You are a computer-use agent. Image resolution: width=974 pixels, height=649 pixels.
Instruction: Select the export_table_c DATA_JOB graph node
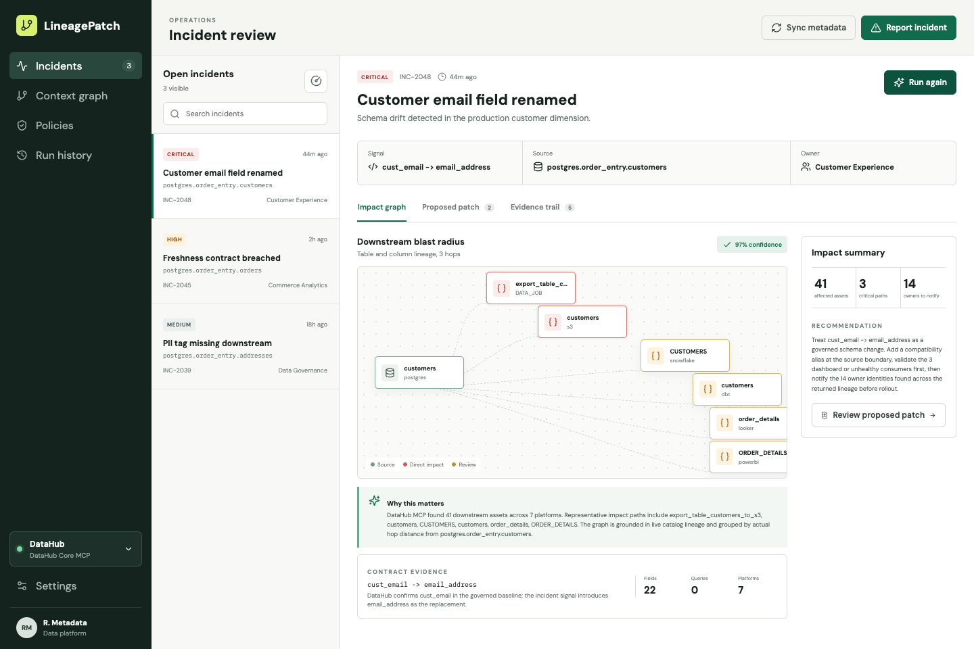click(x=531, y=288)
